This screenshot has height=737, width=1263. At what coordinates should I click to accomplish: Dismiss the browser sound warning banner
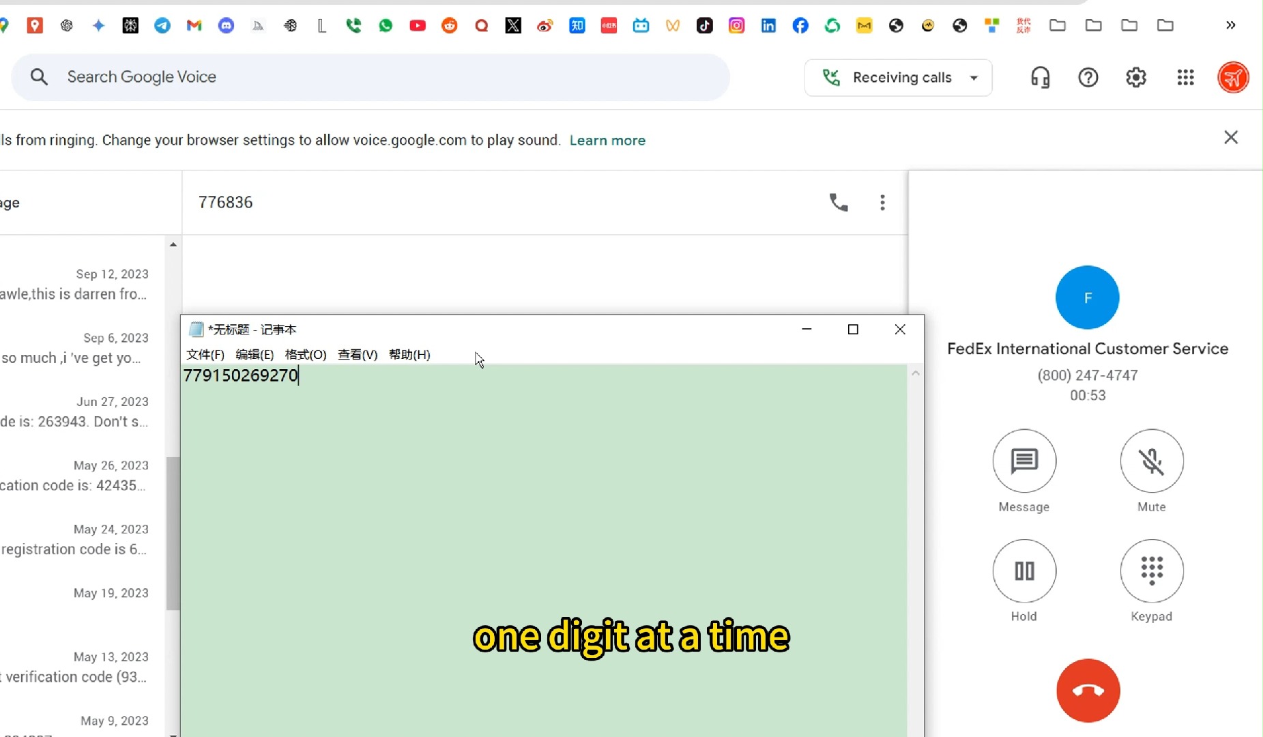pyautogui.click(x=1231, y=137)
